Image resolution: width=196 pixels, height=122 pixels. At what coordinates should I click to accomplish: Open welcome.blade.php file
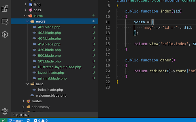pyautogui.click(x=51, y=95)
